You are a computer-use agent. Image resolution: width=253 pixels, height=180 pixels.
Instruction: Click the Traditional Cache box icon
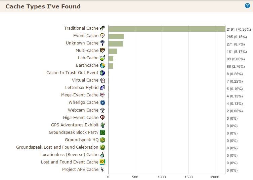coord(102,28)
